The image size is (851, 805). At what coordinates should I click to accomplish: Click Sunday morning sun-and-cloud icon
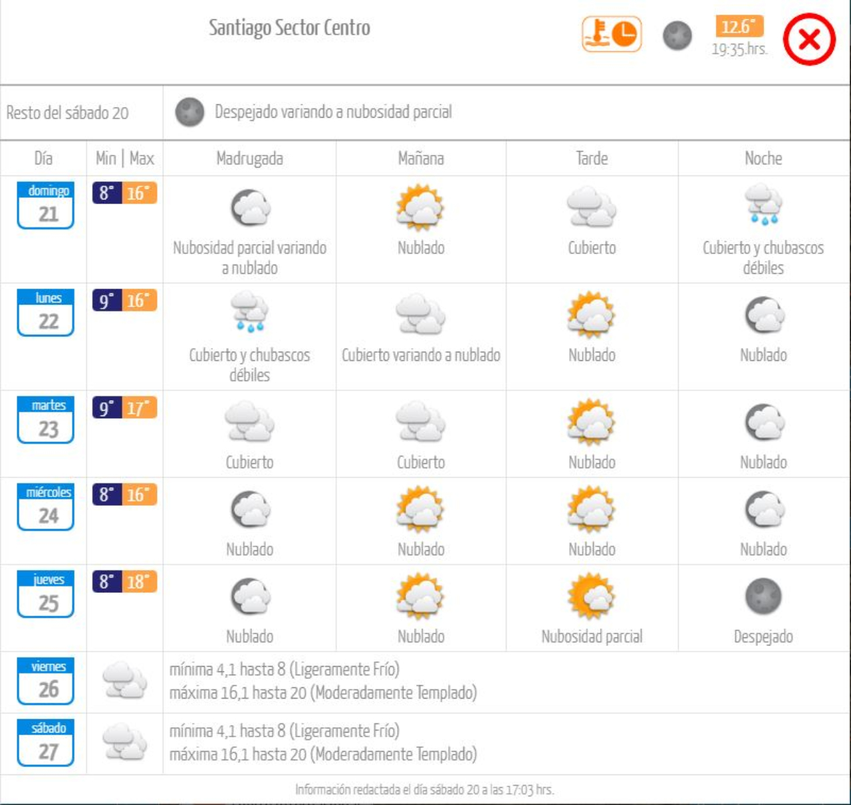tap(420, 207)
